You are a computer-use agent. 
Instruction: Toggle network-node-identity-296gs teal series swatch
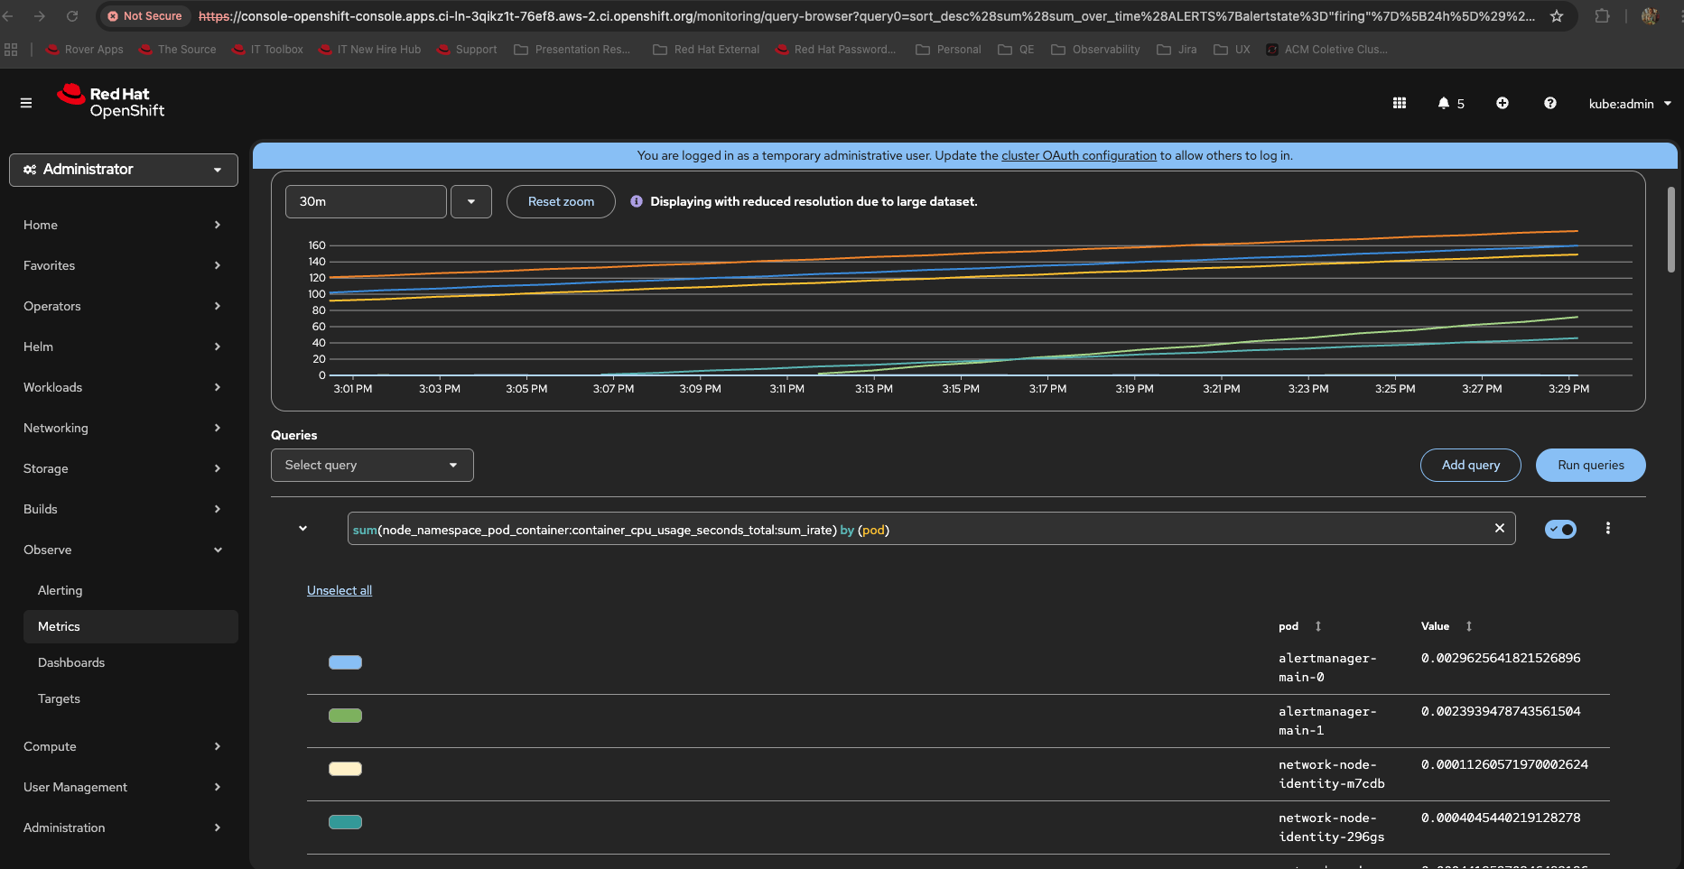(345, 822)
